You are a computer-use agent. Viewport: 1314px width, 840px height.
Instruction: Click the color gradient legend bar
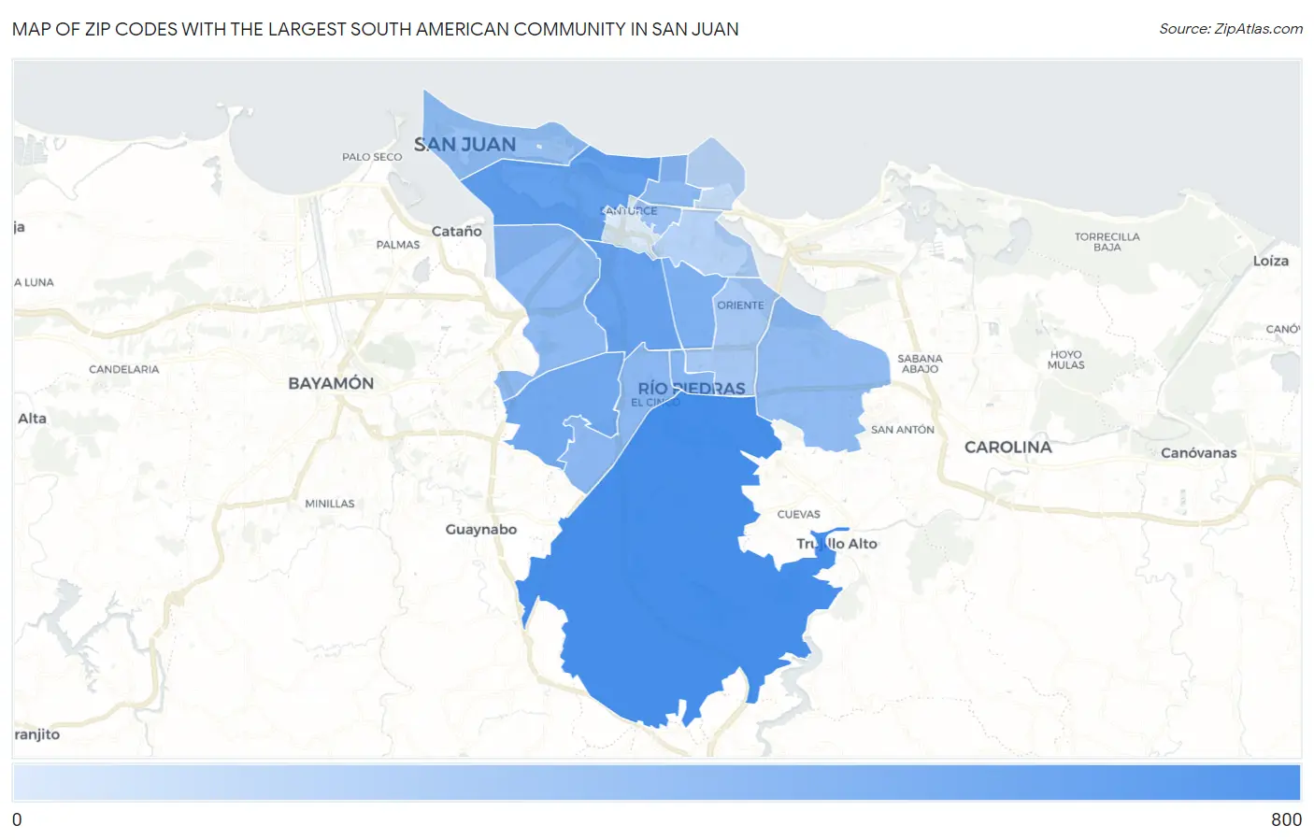pyautogui.click(x=656, y=782)
